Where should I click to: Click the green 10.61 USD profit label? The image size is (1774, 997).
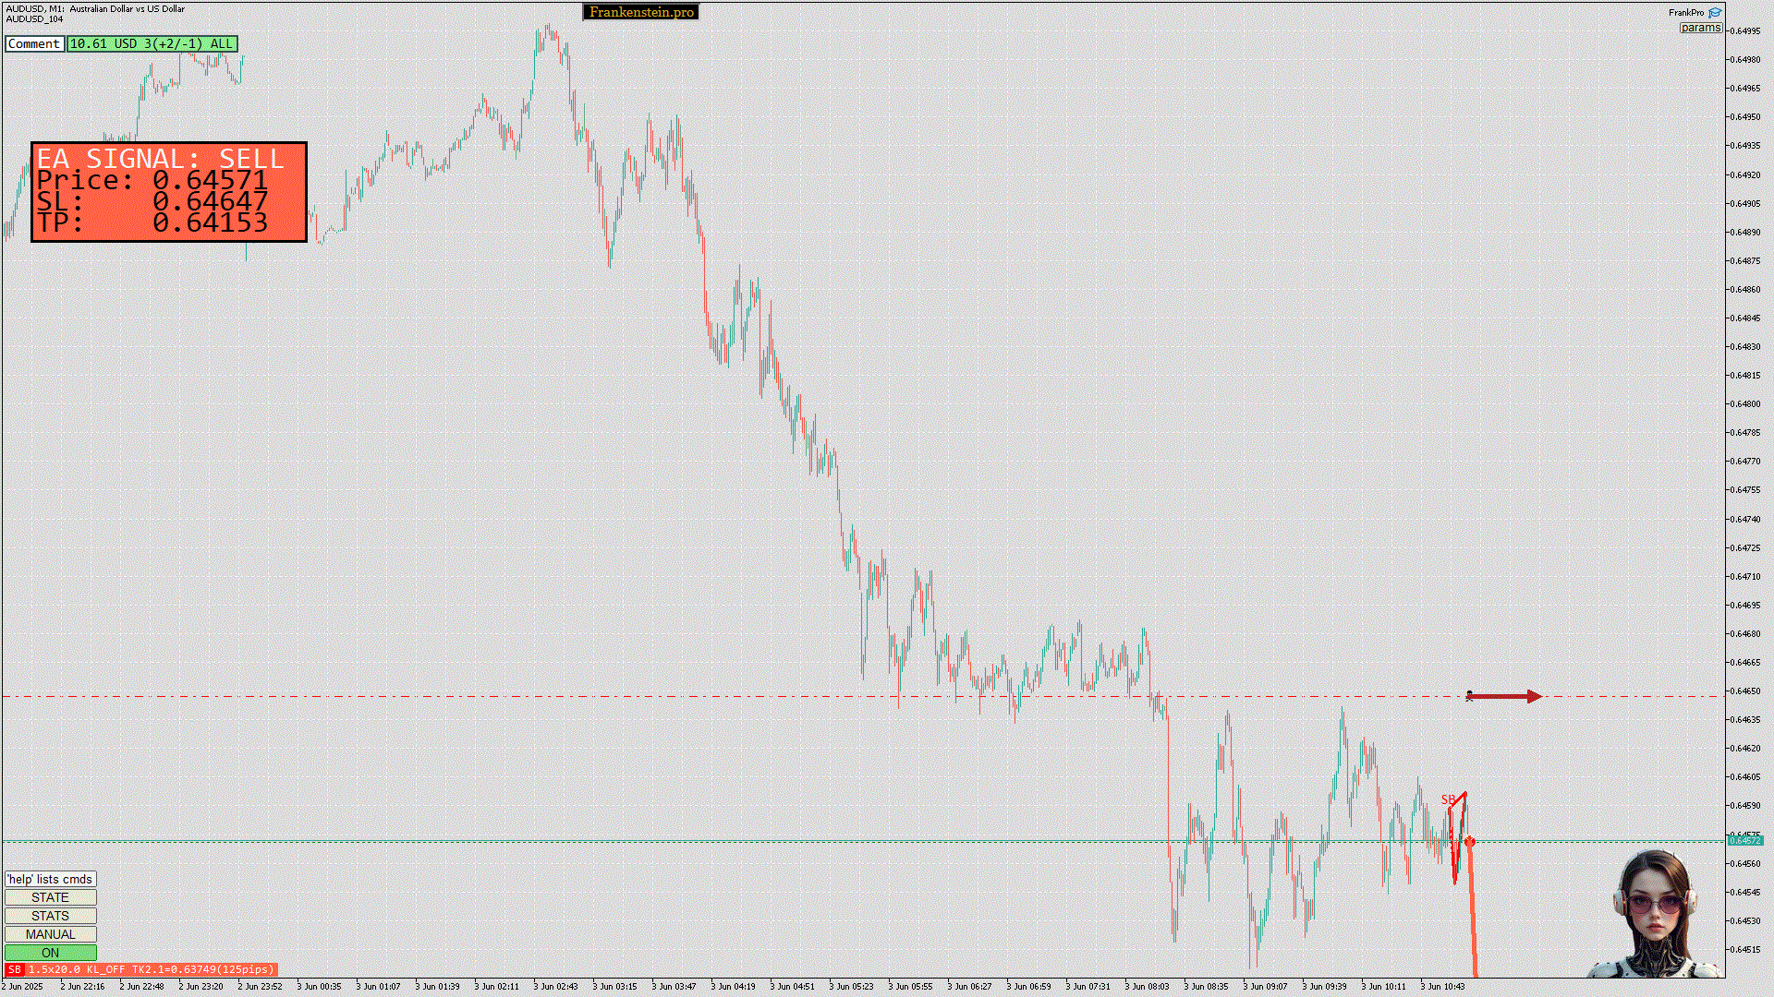click(152, 43)
